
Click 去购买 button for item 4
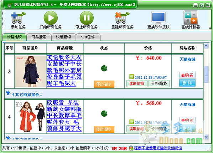pyautogui.click(x=187, y=120)
